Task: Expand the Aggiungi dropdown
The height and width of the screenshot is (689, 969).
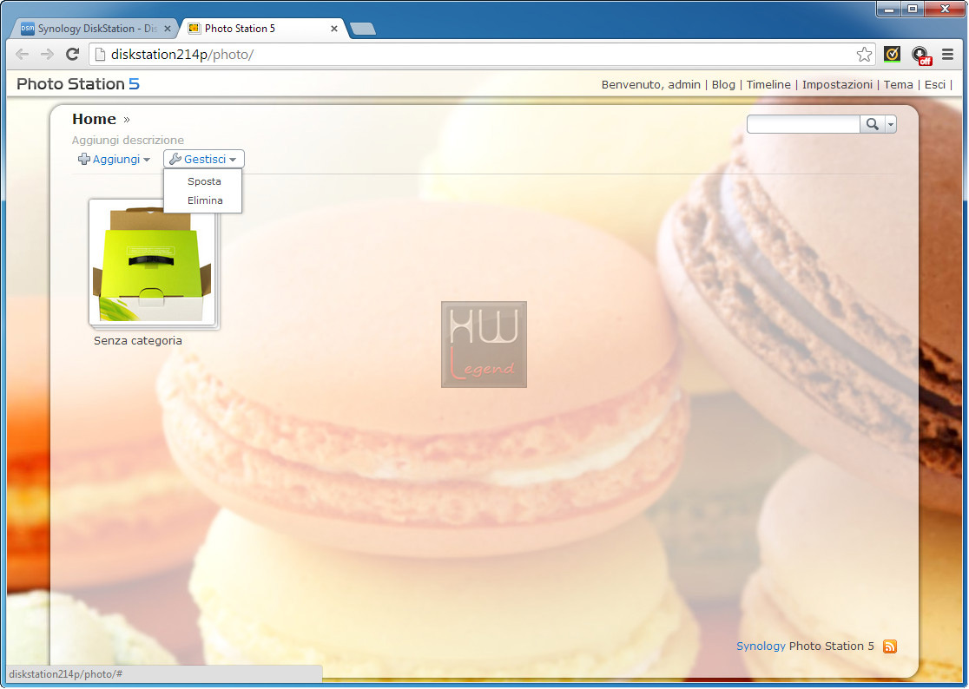Action: coord(115,160)
